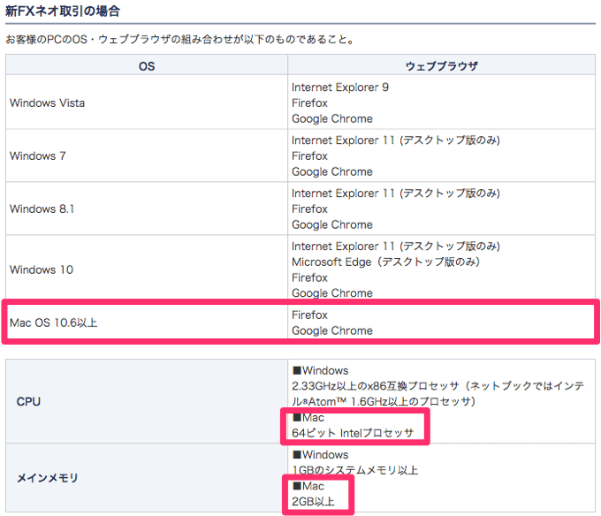Click Firefox in the Mac OS row
This screenshot has height=516, width=601.
click(309, 315)
